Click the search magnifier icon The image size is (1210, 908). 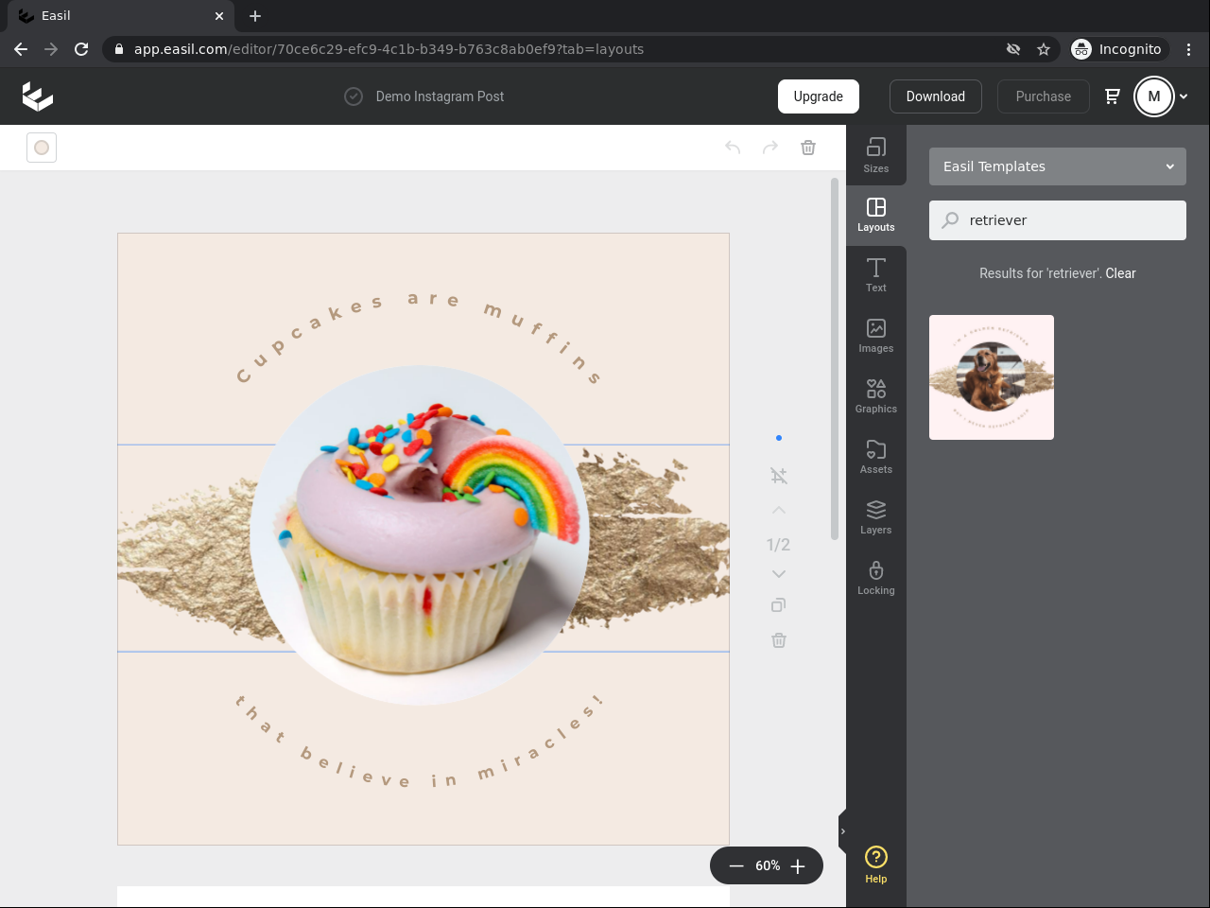[x=950, y=220]
